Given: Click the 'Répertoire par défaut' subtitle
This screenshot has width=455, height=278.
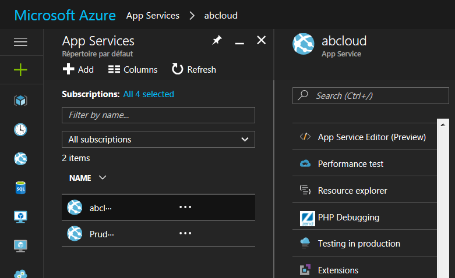Looking at the screenshot, I should (x=97, y=54).
